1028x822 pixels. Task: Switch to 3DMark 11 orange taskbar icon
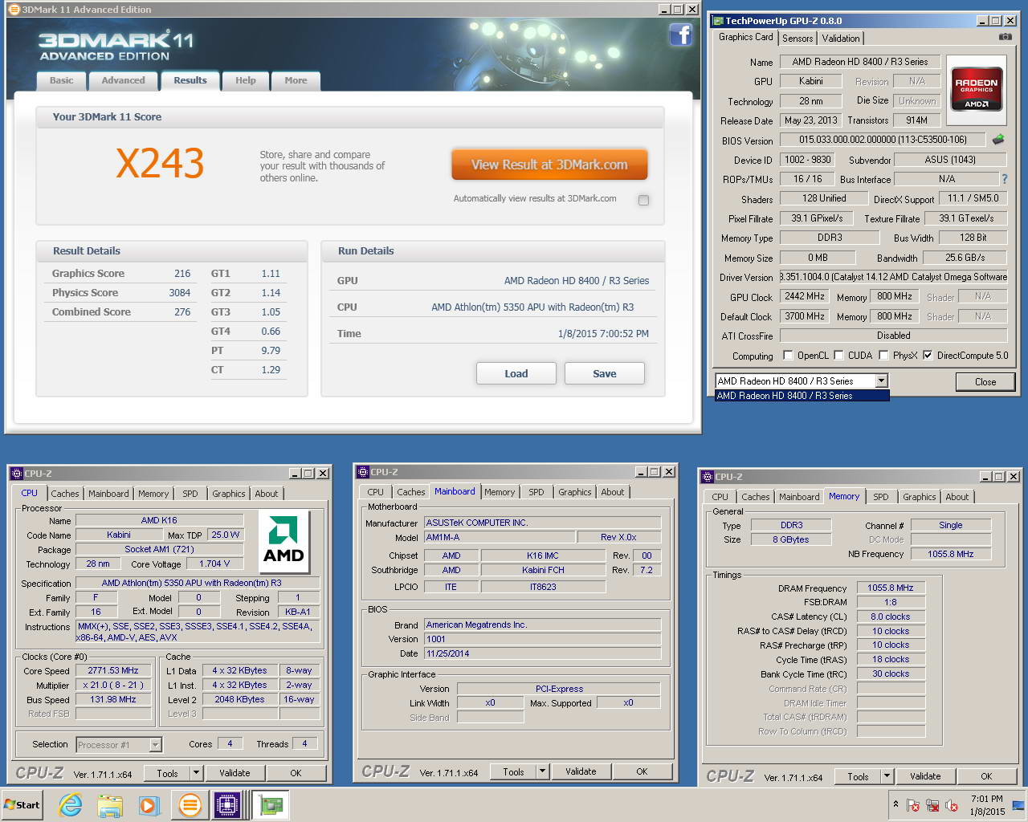pyautogui.click(x=190, y=805)
